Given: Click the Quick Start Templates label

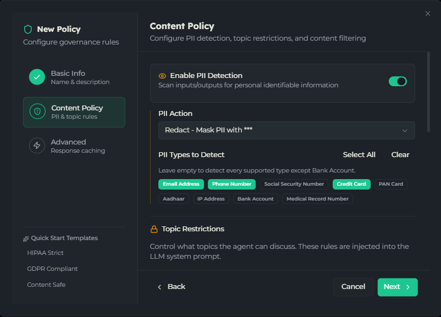Looking at the screenshot, I should [64, 238].
